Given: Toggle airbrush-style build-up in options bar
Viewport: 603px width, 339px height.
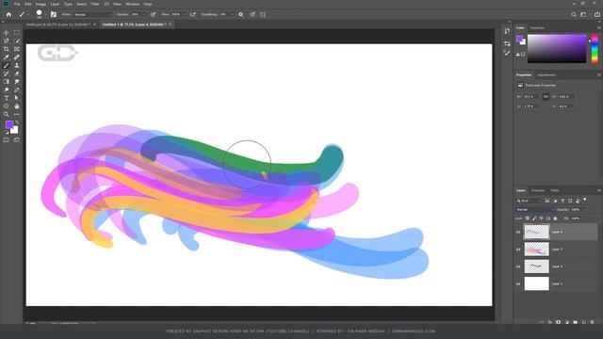Looking at the screenshot, I should pyautogui.click(x=192, y=14).
